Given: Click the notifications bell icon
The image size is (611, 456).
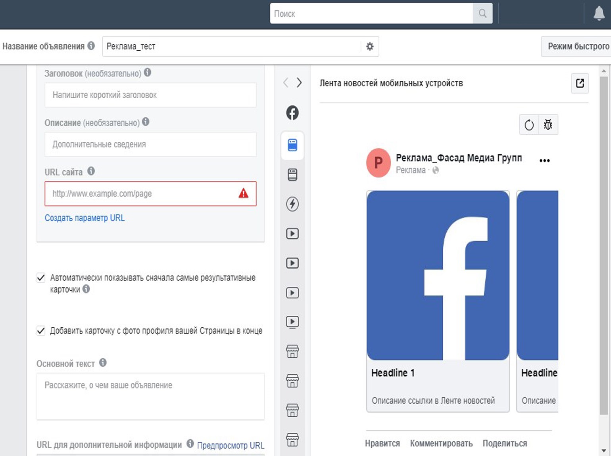Looking at the screenshot, I should pyautogui.click(x=598, y=14).
